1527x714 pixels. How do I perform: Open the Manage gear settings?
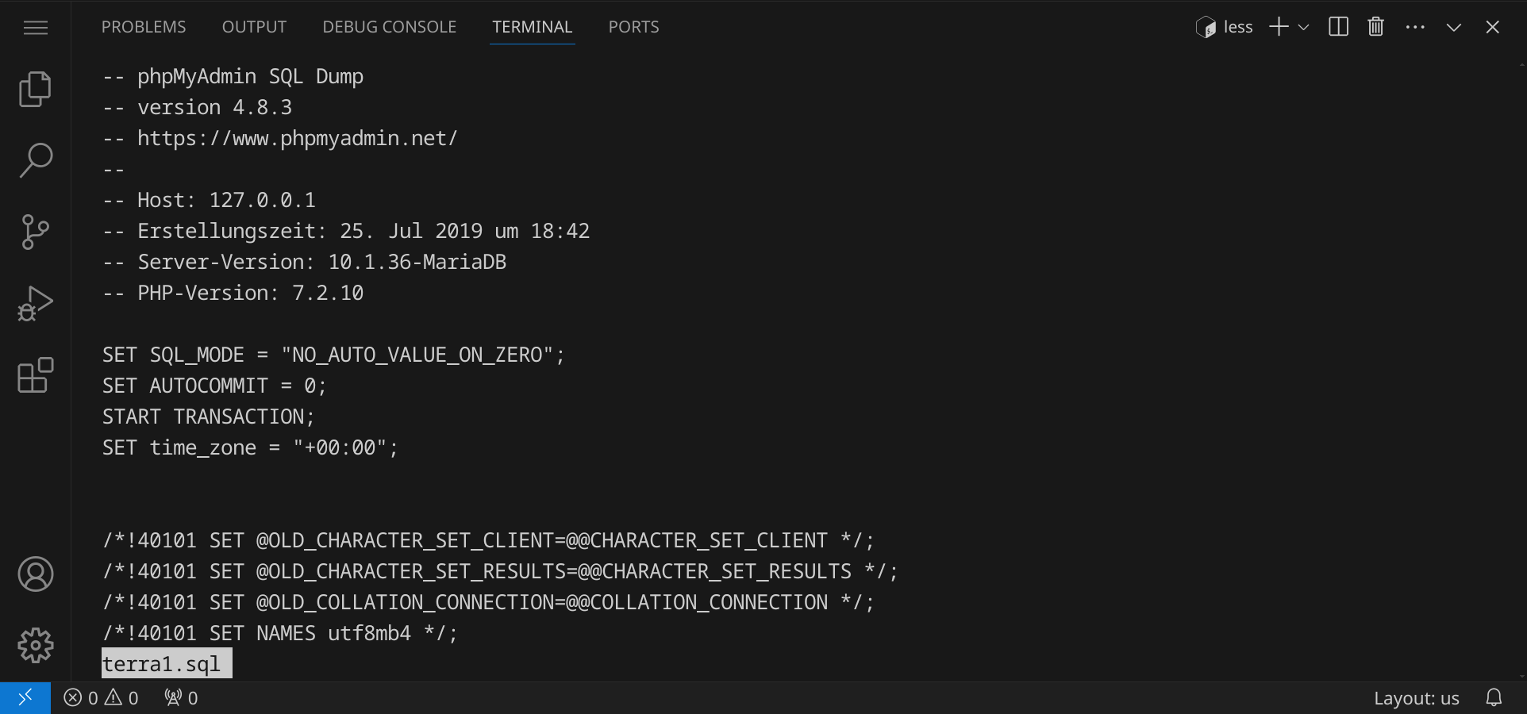35,645
